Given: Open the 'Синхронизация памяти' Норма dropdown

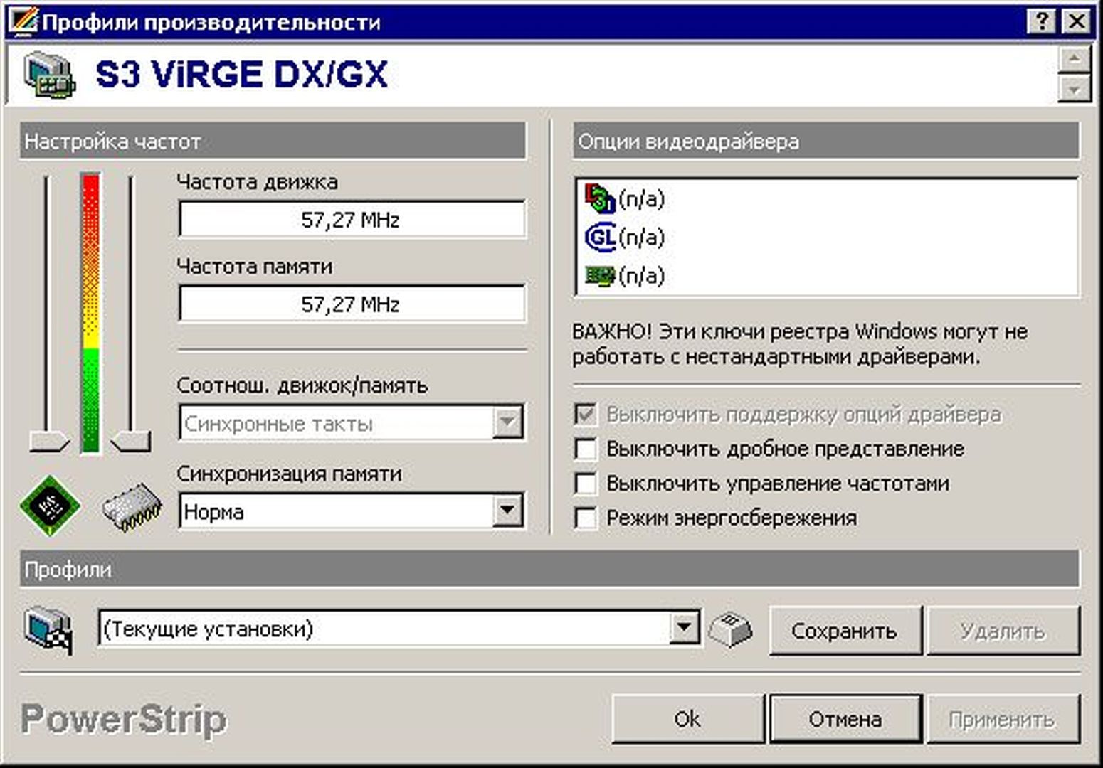Looking at the screenshot, I should pyautogui.click(x=507, y=511).
